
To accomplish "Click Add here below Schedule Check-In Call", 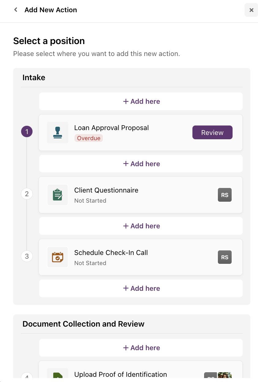I will [141, 288].
